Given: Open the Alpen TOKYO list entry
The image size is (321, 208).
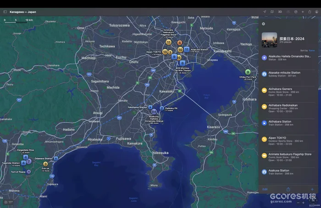Looking at the screenshot, I should point(288,141).
